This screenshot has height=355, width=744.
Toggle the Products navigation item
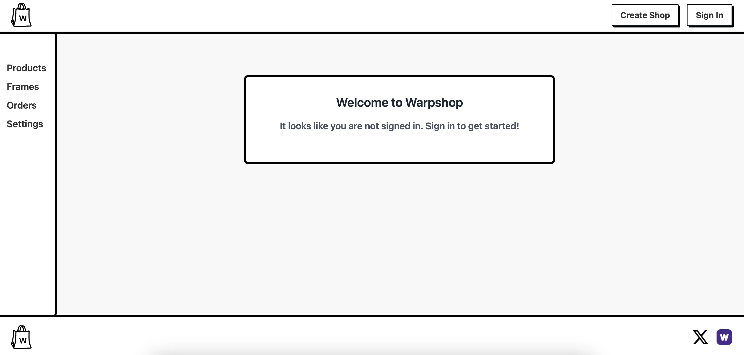click(x=26, y=68)
